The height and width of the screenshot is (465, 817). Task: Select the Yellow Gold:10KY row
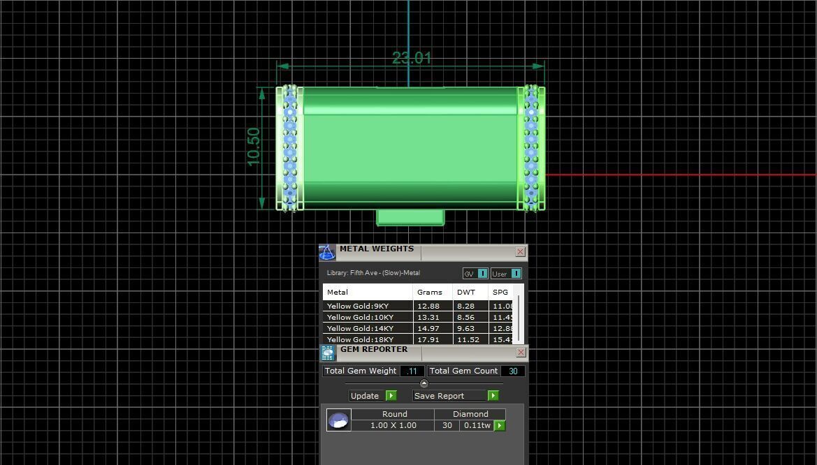coord(419,317)
